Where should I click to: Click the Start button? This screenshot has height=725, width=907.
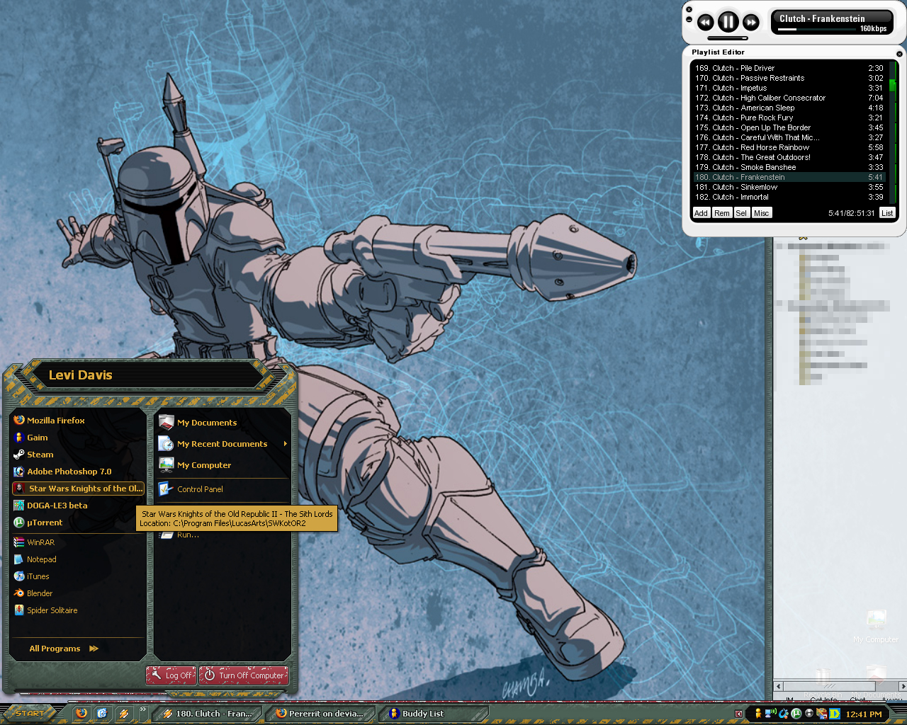click(31, 713)
